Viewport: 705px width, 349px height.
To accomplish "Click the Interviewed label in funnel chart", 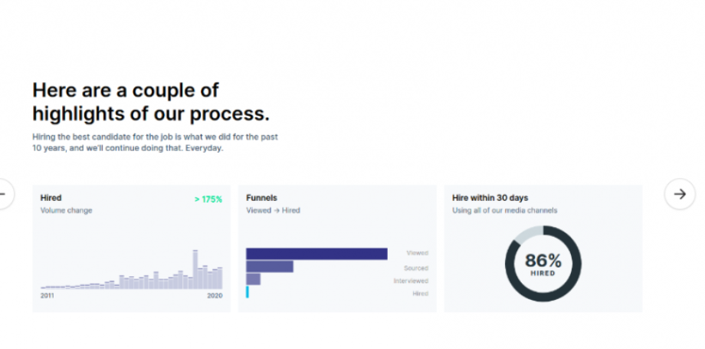I will pos(411,281).
